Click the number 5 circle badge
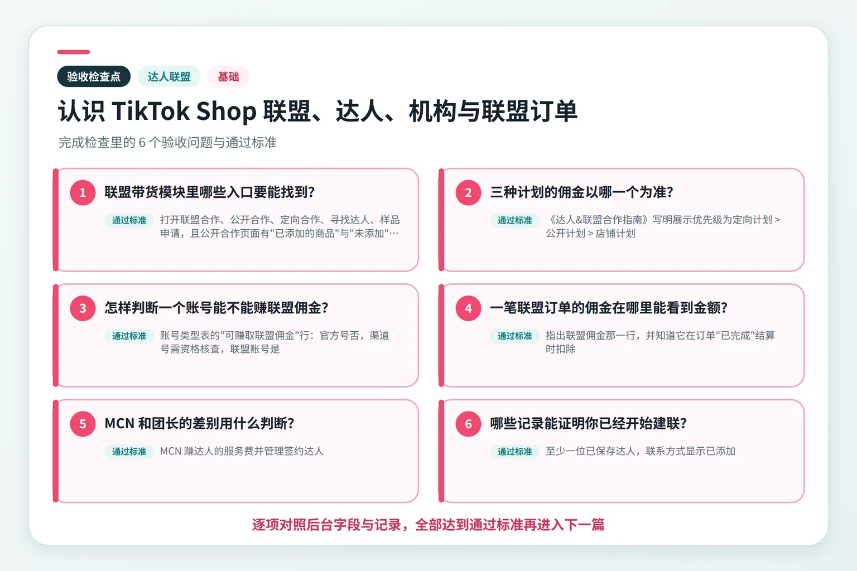 (83, 424)
